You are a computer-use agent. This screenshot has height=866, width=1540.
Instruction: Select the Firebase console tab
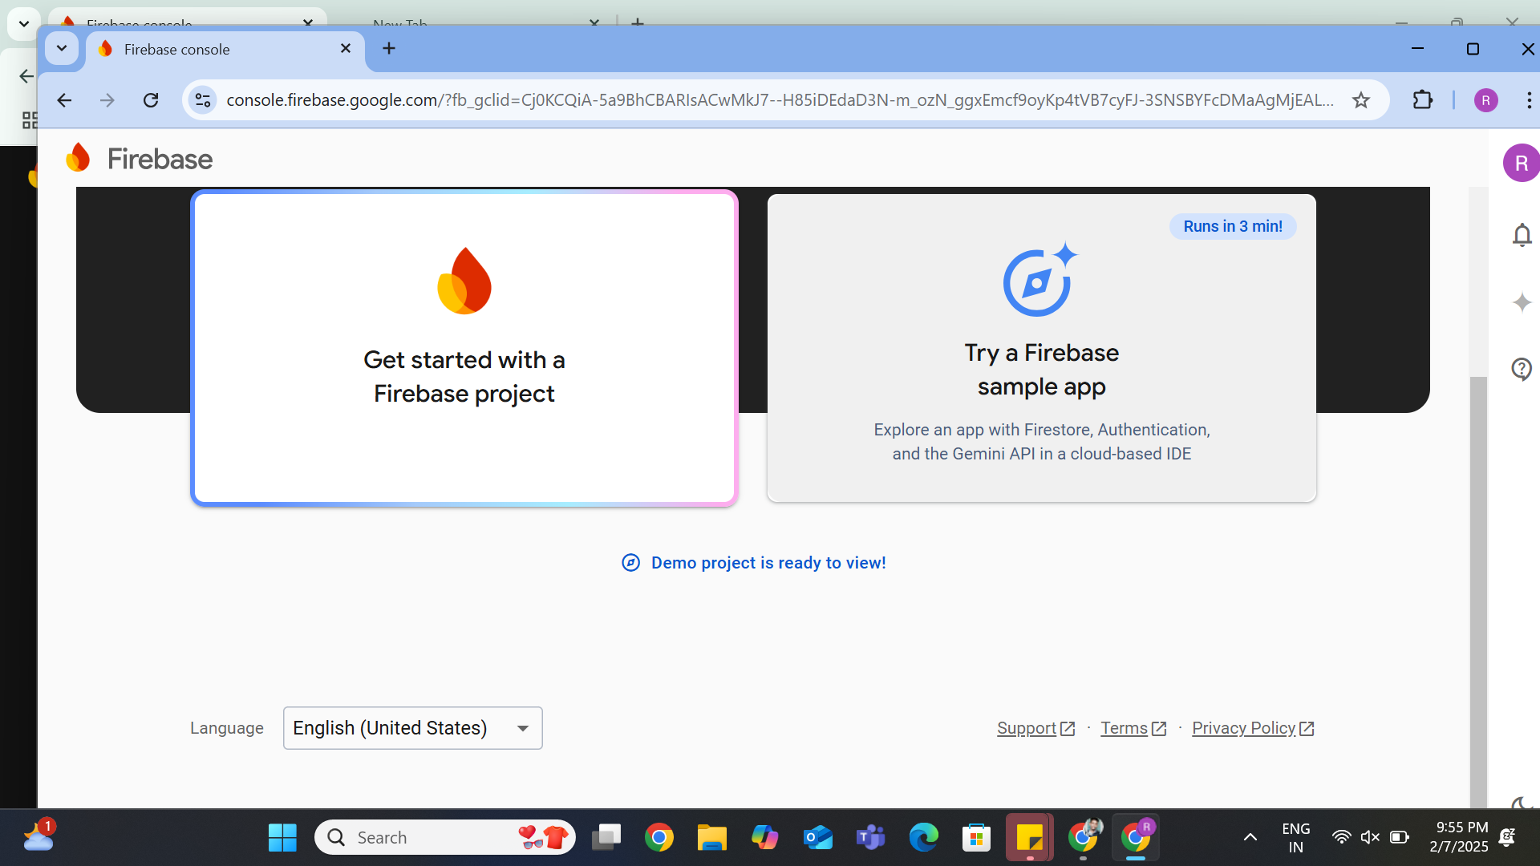[x=225, y=49]
